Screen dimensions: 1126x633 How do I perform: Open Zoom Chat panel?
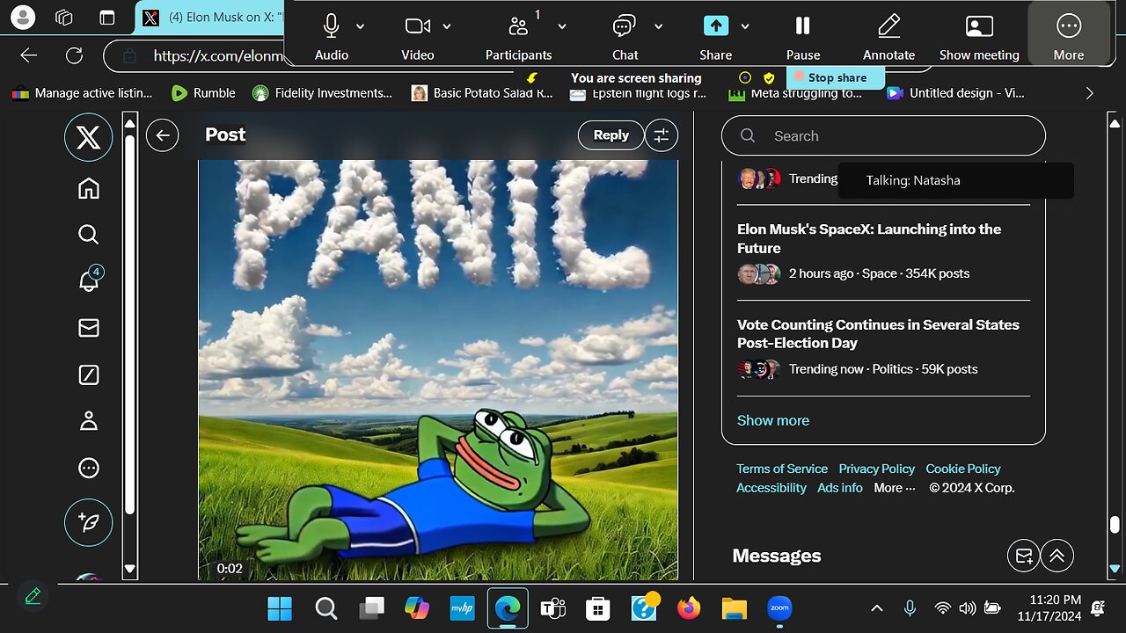[x=625, y=35]
